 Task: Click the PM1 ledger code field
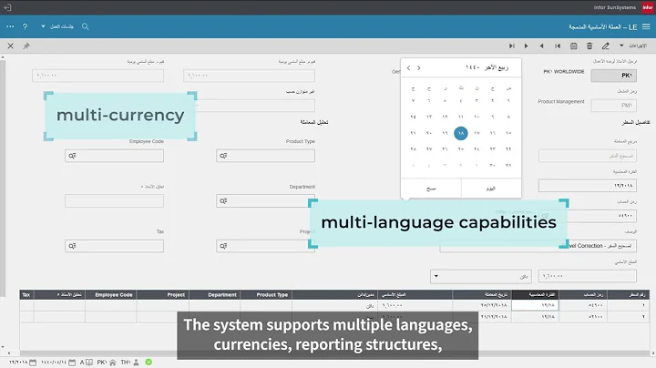click(614, 106)
